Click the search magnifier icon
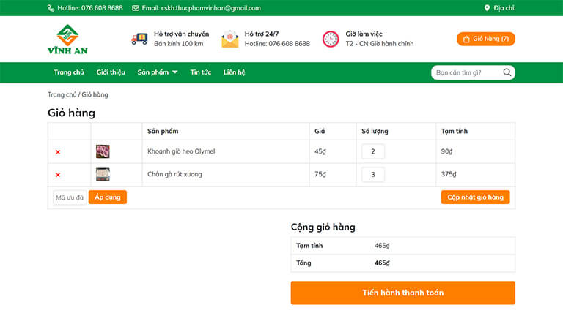The height and width of the screenshot is (324, 563). click(507, 72)
